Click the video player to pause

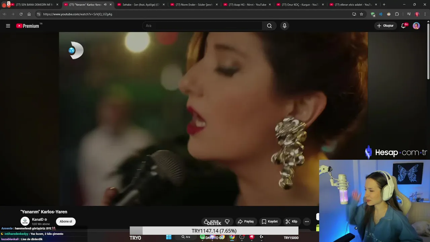pos(213,119)
